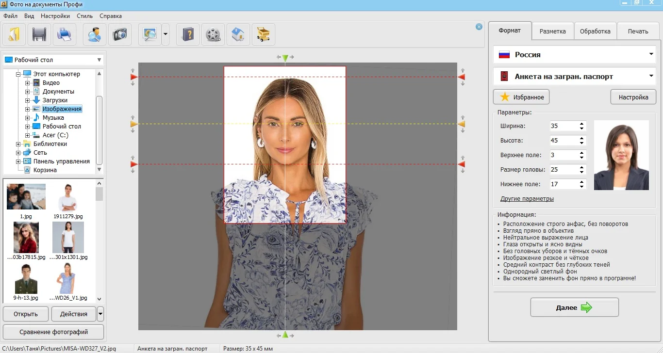Increase the Ширина value with up arrow

click(x=581, y=123)
